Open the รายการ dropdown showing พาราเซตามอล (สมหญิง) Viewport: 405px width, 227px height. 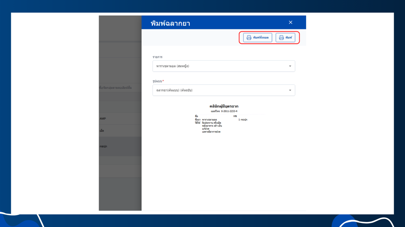(x=224, y=66)
